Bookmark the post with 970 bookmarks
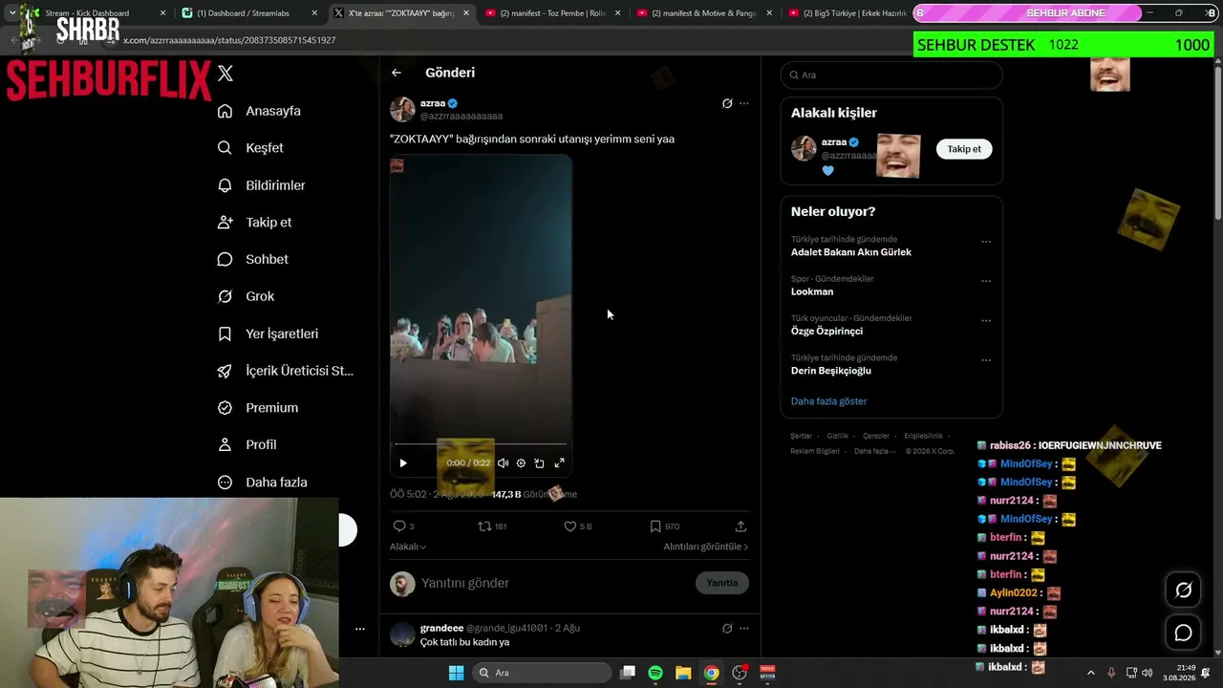The width and height of the screenshot is (1223, 688). 655,527
